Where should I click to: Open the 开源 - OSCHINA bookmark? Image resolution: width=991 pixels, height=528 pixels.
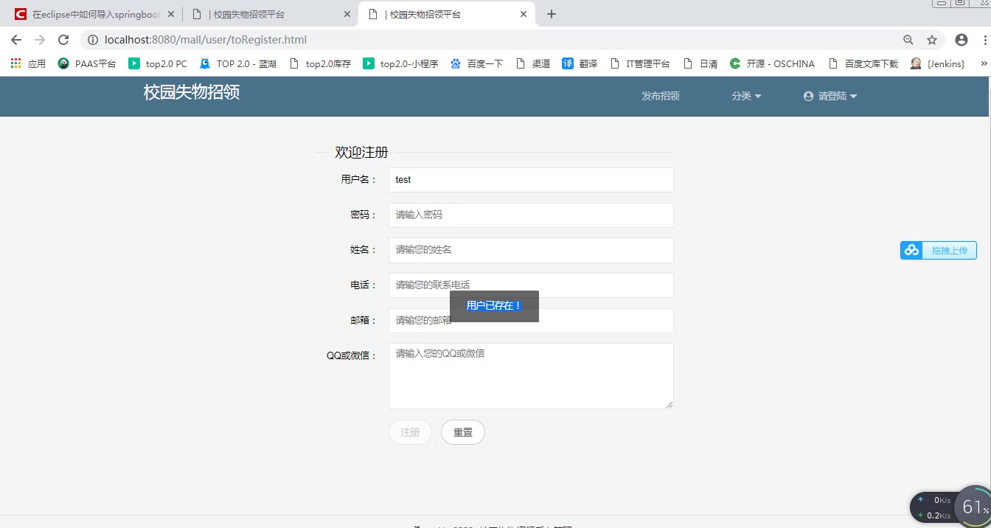tap(772, 64)
